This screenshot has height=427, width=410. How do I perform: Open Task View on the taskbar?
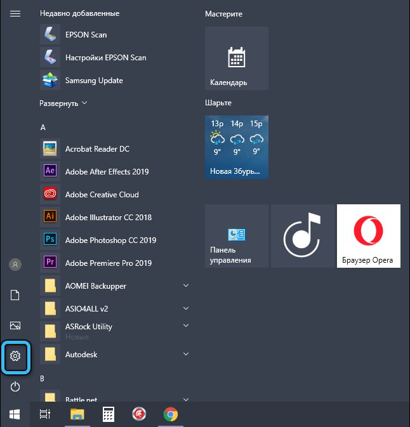point(45,414)
